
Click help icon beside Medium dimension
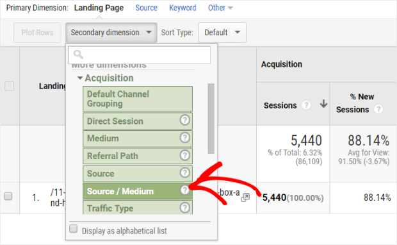pyautogui.click(x=185, y=137)
